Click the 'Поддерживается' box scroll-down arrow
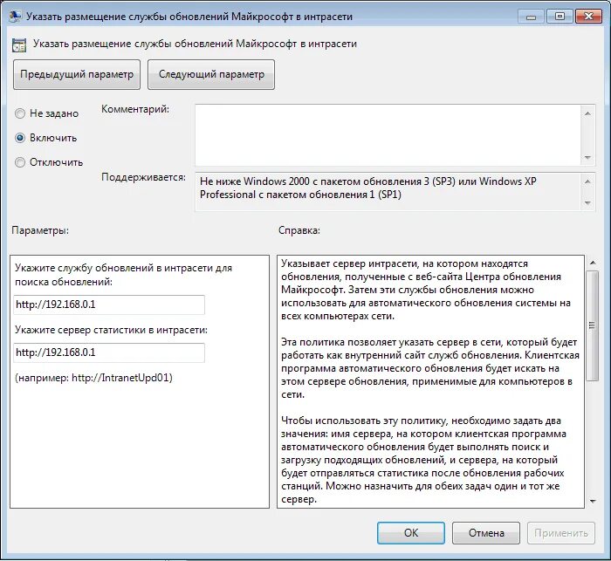The width and height of the screenshot is (611, 561). [588, 202]
